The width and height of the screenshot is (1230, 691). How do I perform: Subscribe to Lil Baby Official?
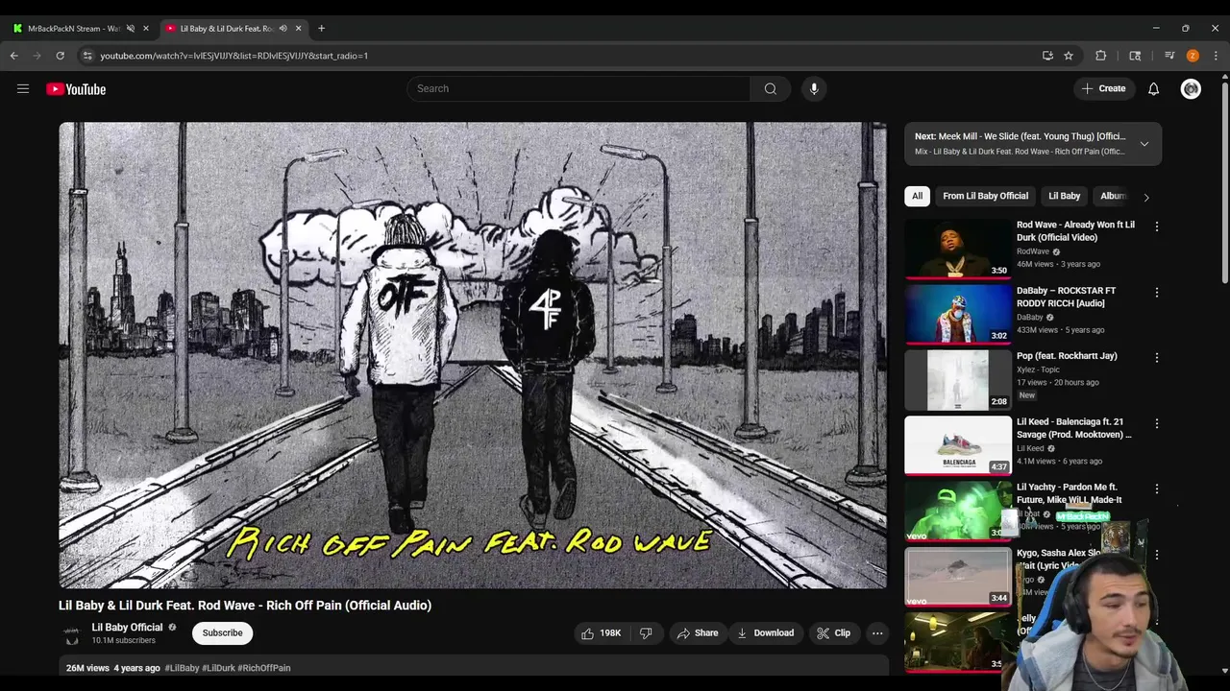(x=222, y=633)
